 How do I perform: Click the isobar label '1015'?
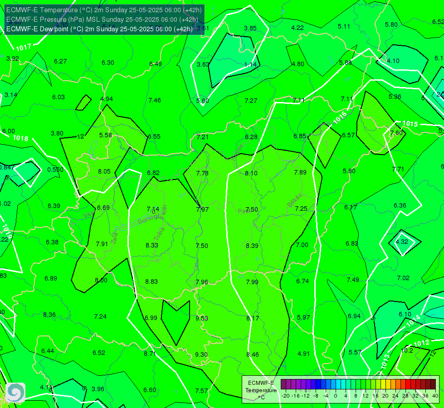[x=410, y=124]
